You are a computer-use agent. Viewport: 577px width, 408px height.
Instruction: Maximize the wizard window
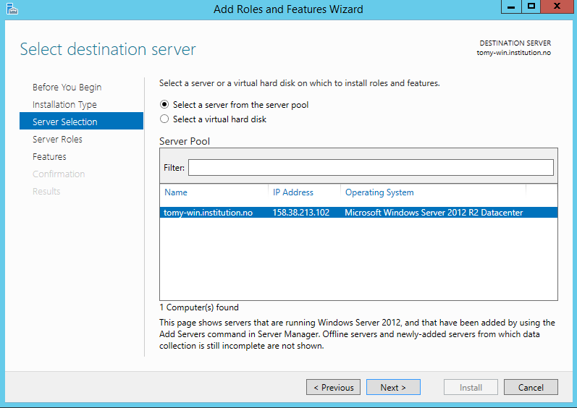pos(531,7)
